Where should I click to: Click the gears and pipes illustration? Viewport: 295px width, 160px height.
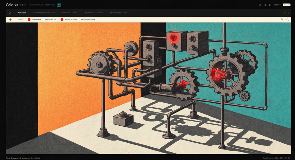pyautogui.click(x=148, y=88)
